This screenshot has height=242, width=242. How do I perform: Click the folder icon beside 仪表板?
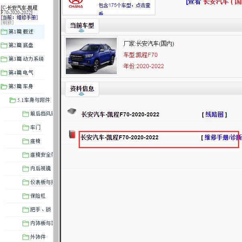click(x=26, y=182)
